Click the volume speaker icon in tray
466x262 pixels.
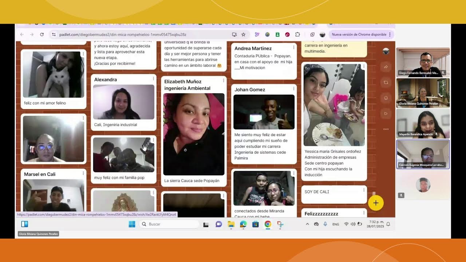[353, 224]
